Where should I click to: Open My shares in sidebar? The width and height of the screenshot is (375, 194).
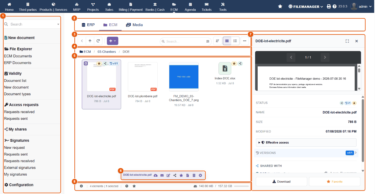point(15,129)
